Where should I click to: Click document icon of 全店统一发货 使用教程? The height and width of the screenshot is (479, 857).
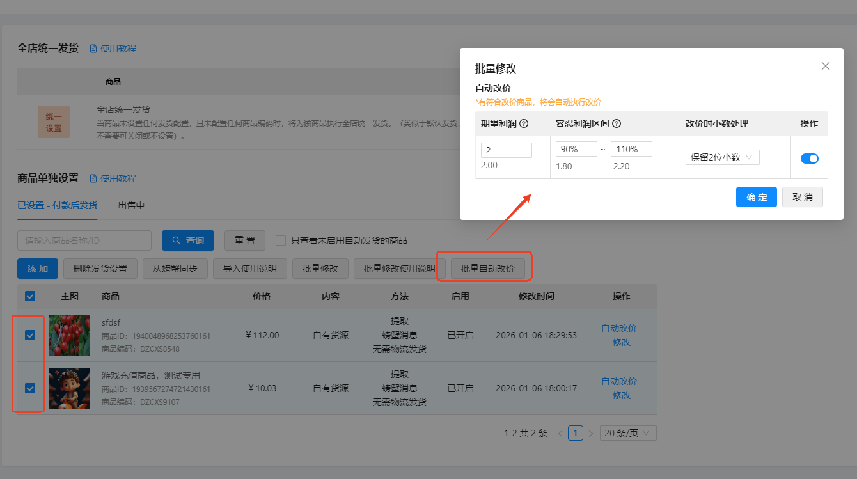pyautogui.click(x=93, y=49)
